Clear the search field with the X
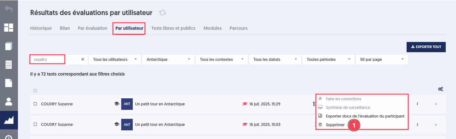 (x=82, y=59)
